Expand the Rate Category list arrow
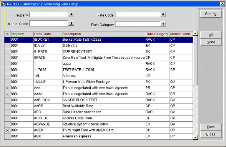The height and width of the screenshot is (147, 226). (x=163, y=24)
